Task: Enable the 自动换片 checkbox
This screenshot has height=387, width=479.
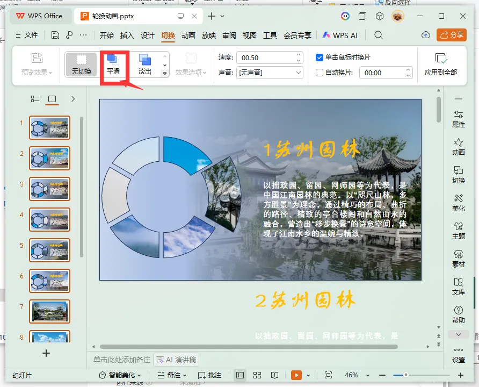Action: [x=319, y=73]
